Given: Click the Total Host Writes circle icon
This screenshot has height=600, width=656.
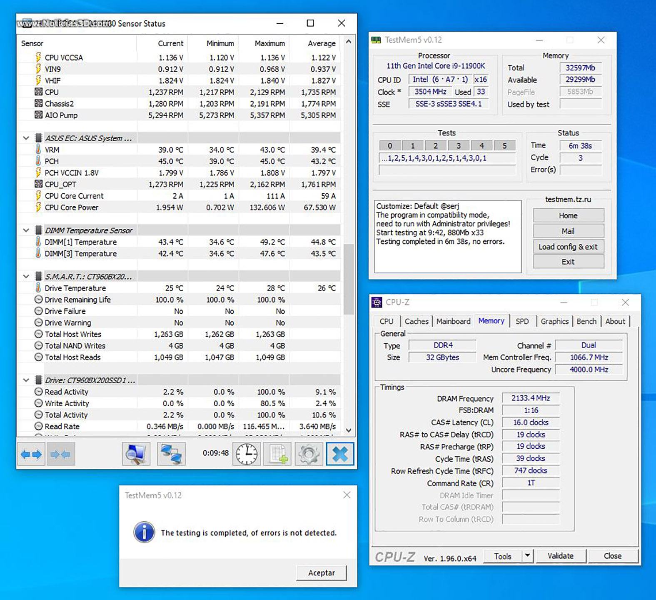Looking at the screenshot, I should pyautogui.click(x=38, y=334).
